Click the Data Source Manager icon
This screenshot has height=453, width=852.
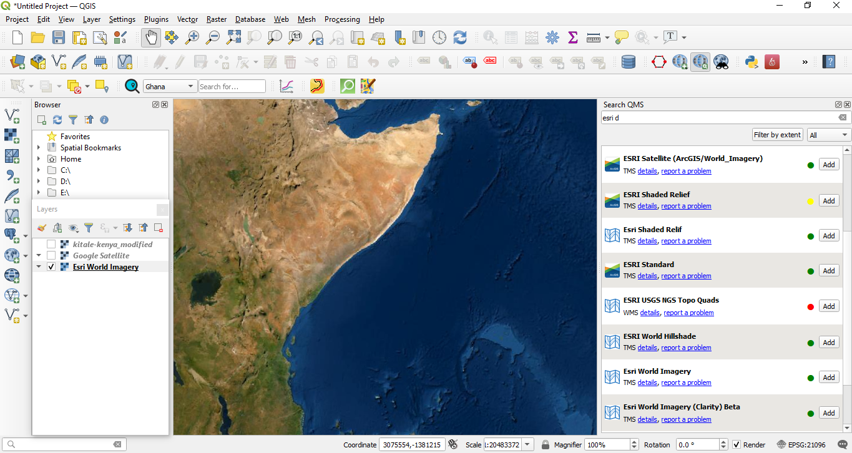(17, 62)
